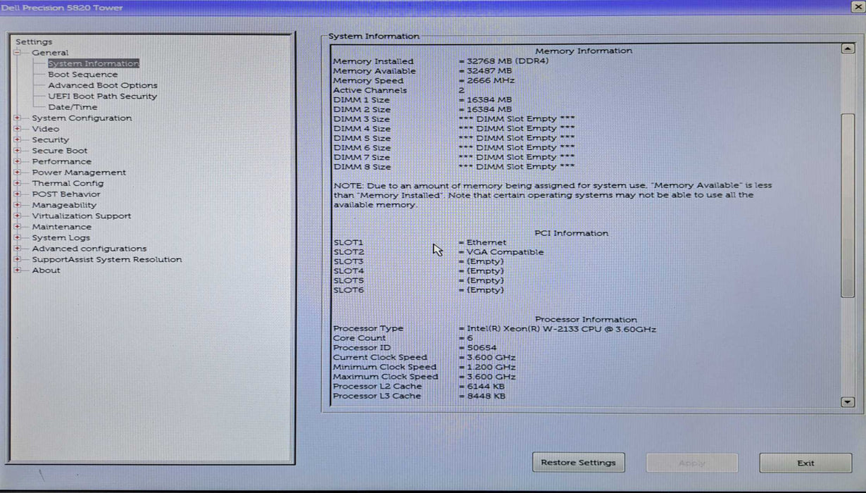Click the System Information scrollbar thumb

pos(848,204)
